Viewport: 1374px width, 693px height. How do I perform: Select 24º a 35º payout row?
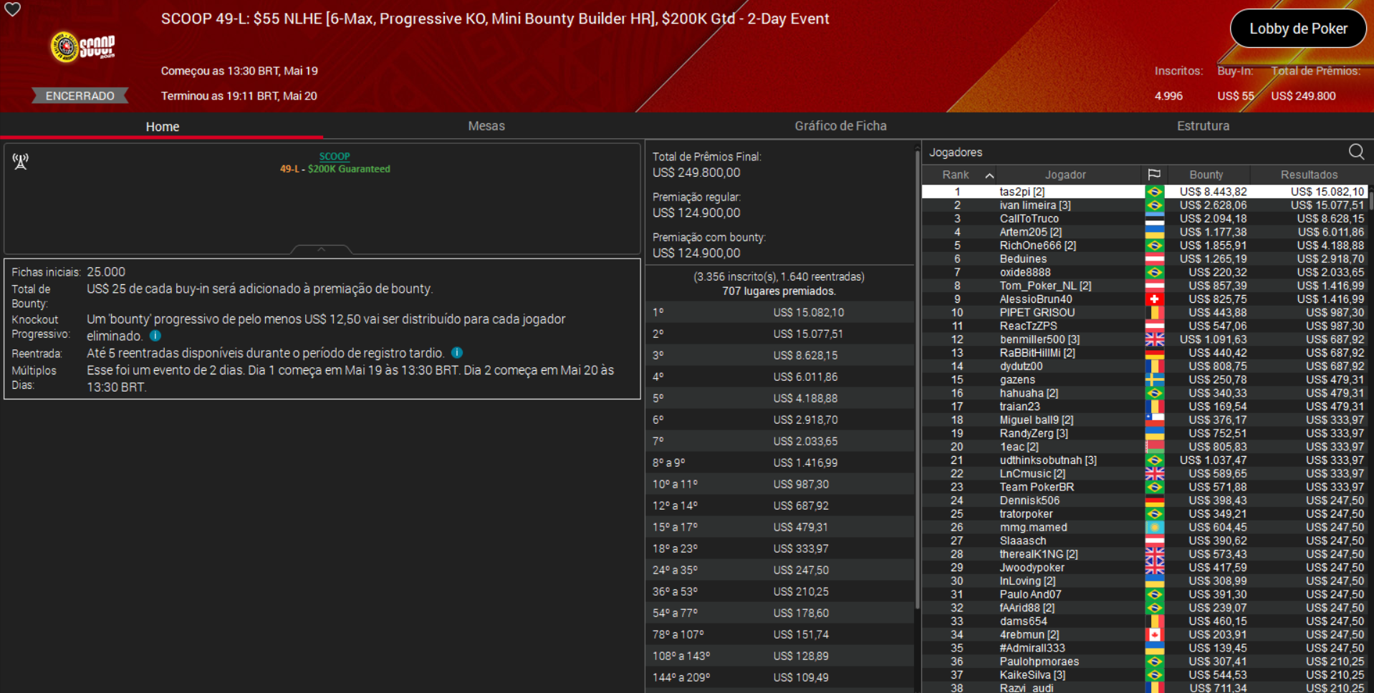click(x=779, y=571)
